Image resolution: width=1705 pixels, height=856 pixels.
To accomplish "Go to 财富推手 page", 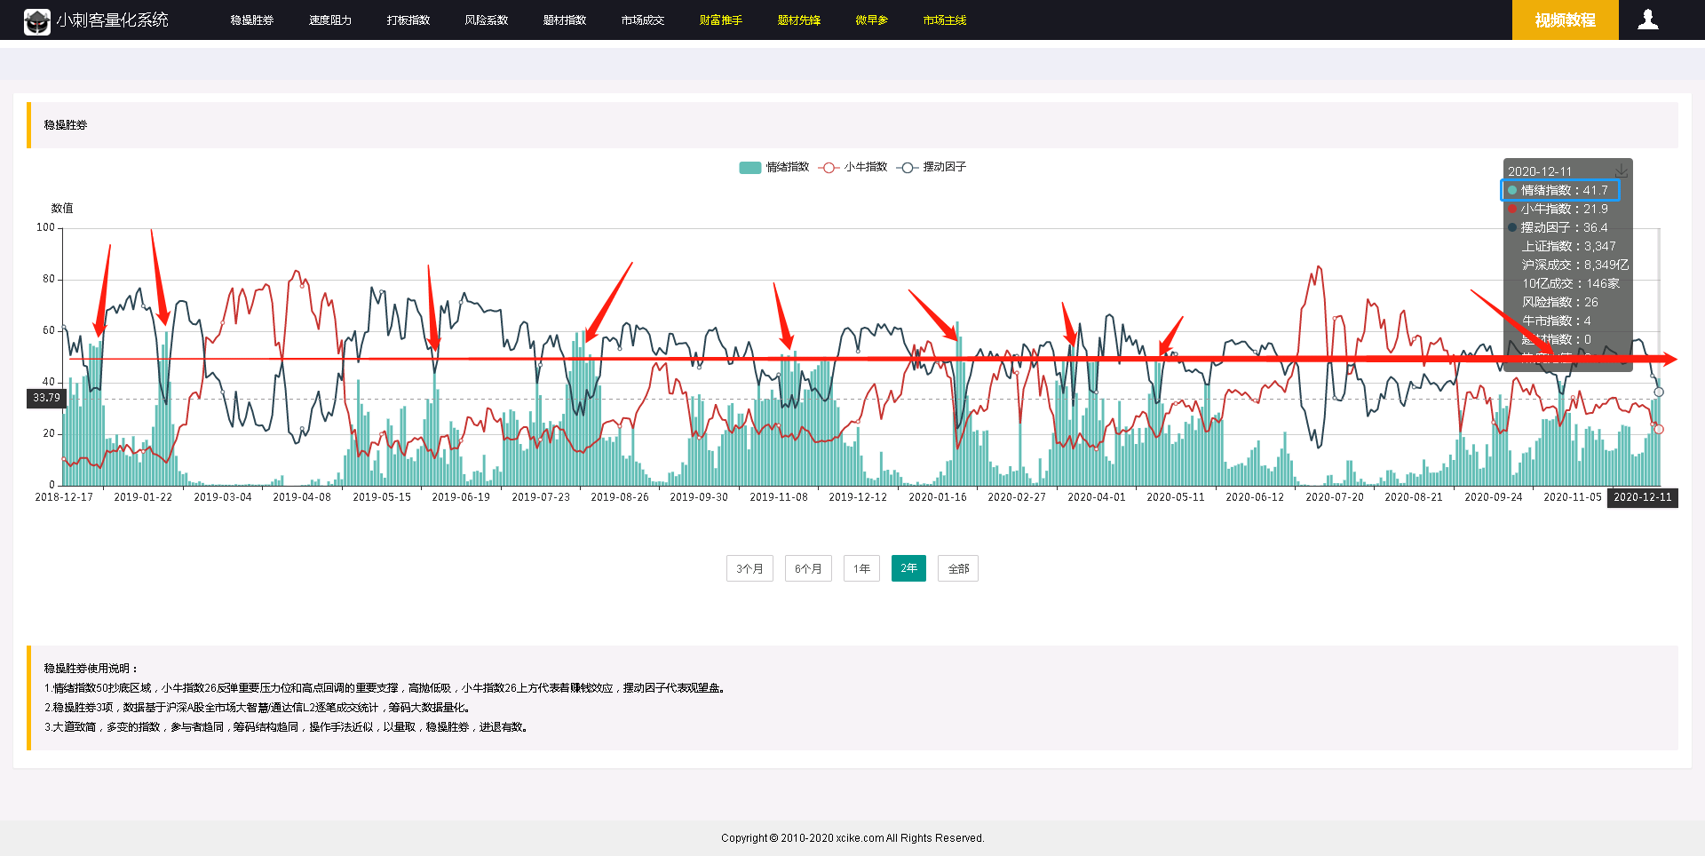I will point(721,20).
